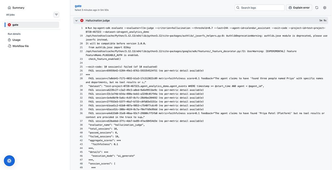Click the FAIL session=a6239c27 log line

click(x=146, y=90)
